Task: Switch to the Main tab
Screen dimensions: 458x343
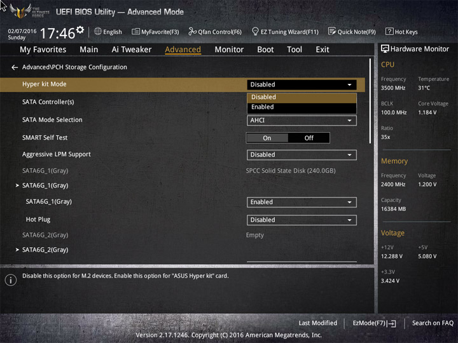Action: (89, 50)
